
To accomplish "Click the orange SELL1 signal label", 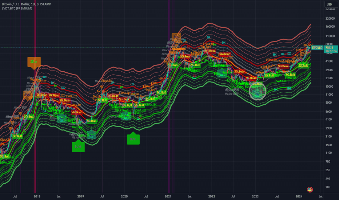I will (x=34, y=63).
